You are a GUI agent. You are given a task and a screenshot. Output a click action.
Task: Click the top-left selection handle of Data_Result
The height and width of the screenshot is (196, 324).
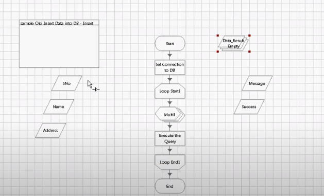coord(217,35)
